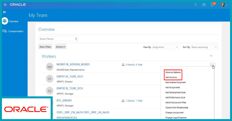Select Absence Balance from menu
232x121 pixels.
173,72
